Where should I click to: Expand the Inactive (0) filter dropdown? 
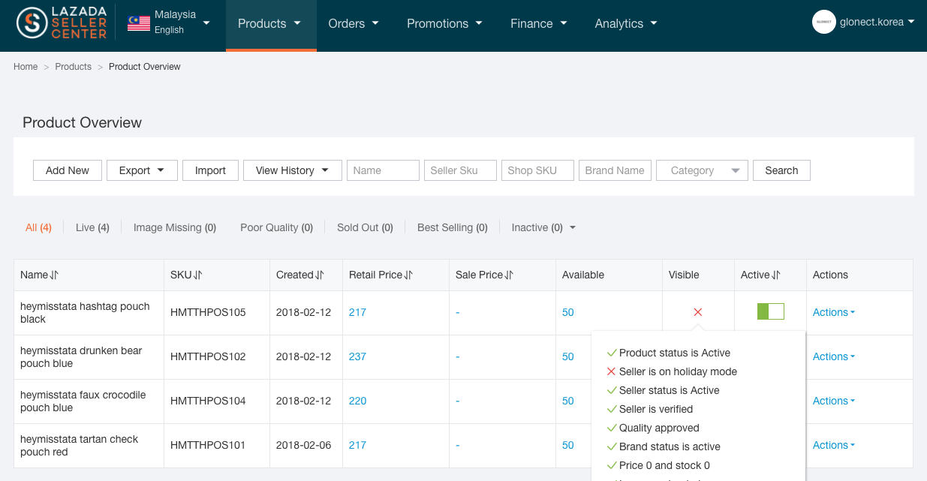tap(543, 227)
